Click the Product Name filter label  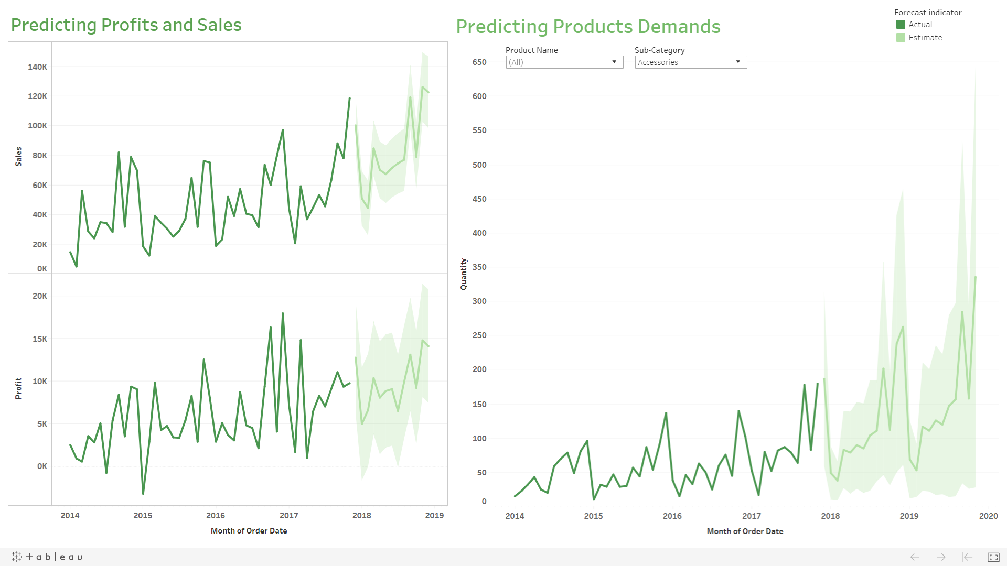[531, 50]
